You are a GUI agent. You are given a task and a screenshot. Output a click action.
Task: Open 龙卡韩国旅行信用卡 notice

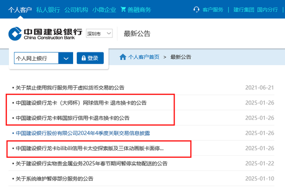(73, 118)
